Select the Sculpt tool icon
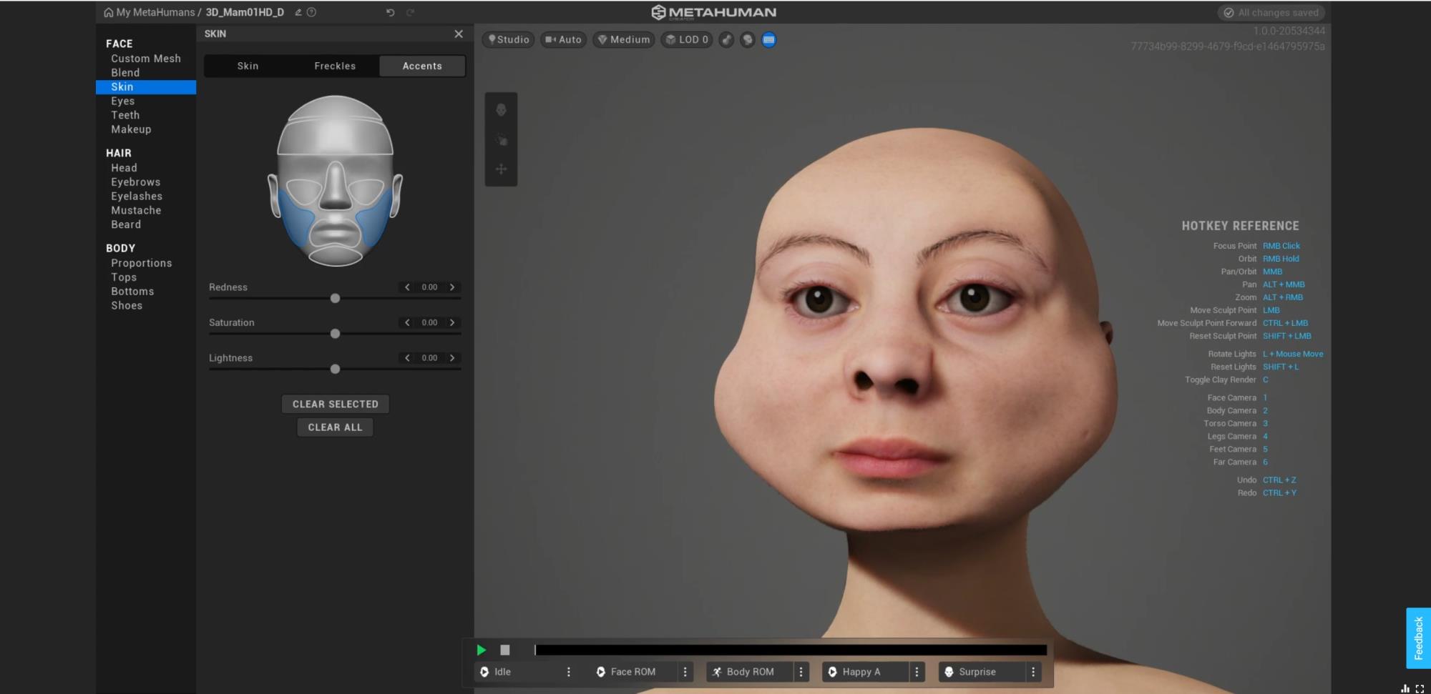This screenshot has width=1431, height=694. (x=501, y=139)
